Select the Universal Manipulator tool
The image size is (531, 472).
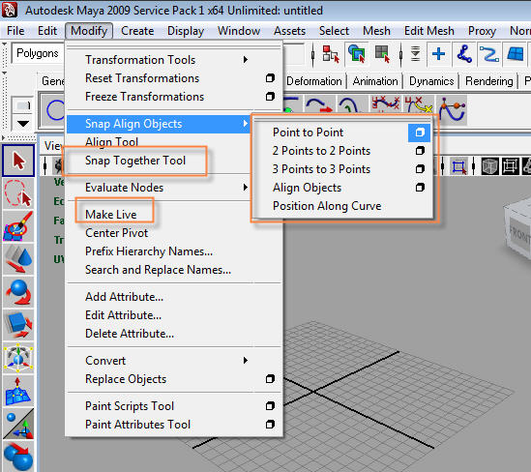coord(18,357)
